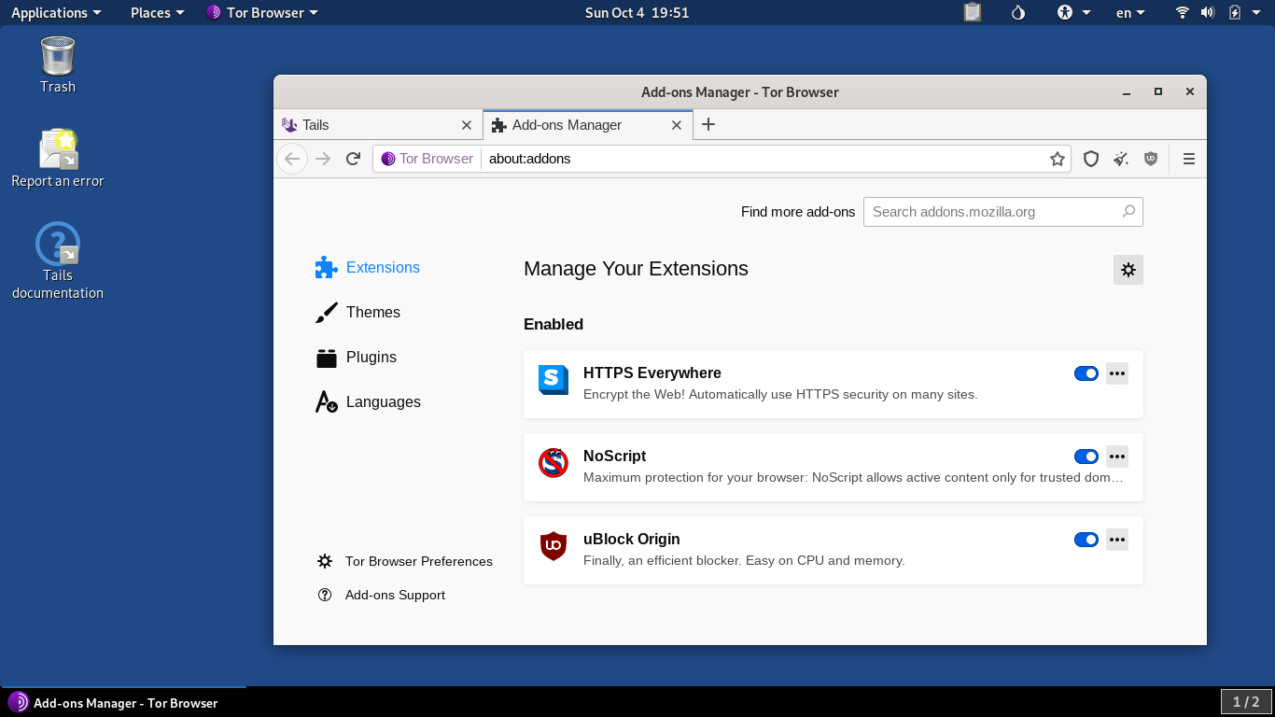1275x717 pixels.
Task: Open the uBlock Origin toolbar icon
Action: (x=1151, y=159)
